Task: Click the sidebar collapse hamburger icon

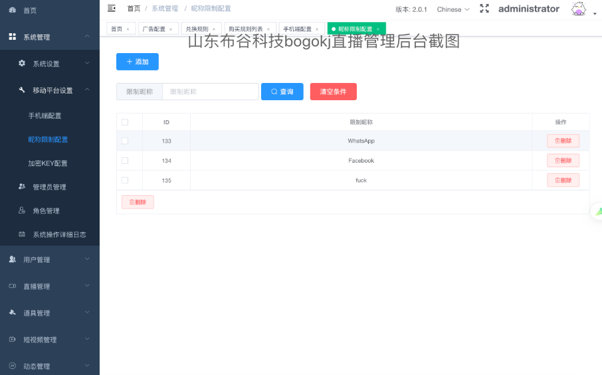Action: (112, 8)
